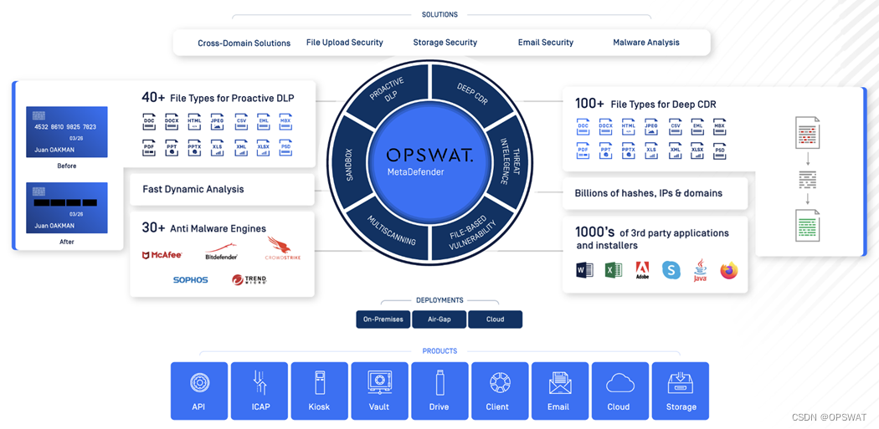This screenshot has width=879, height=429.
Task: Select the Client product tile
Action: coord(500,391)
